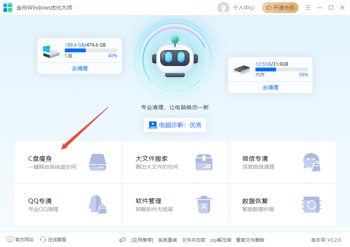Click the 40% disk usage value

[x=113, y=56]
